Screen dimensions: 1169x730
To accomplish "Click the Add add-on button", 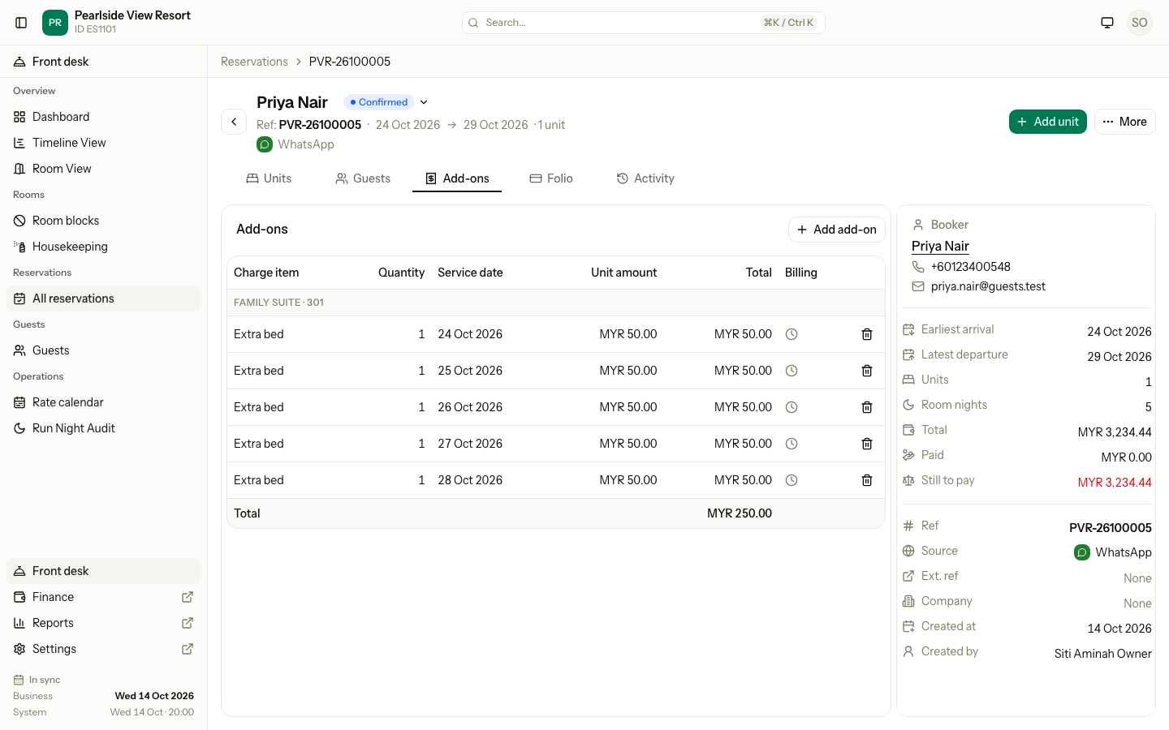I will [x=837, y=230].
